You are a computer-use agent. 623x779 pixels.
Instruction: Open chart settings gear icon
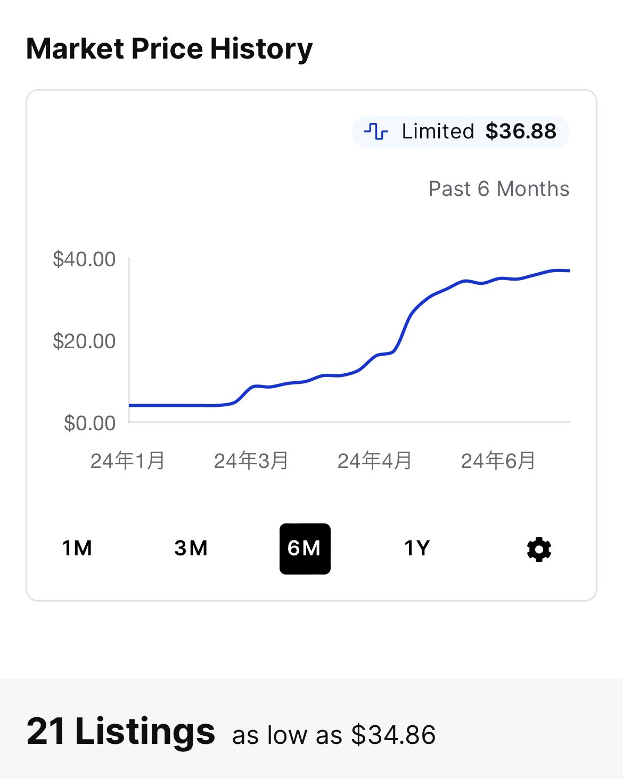pos(539,549)
